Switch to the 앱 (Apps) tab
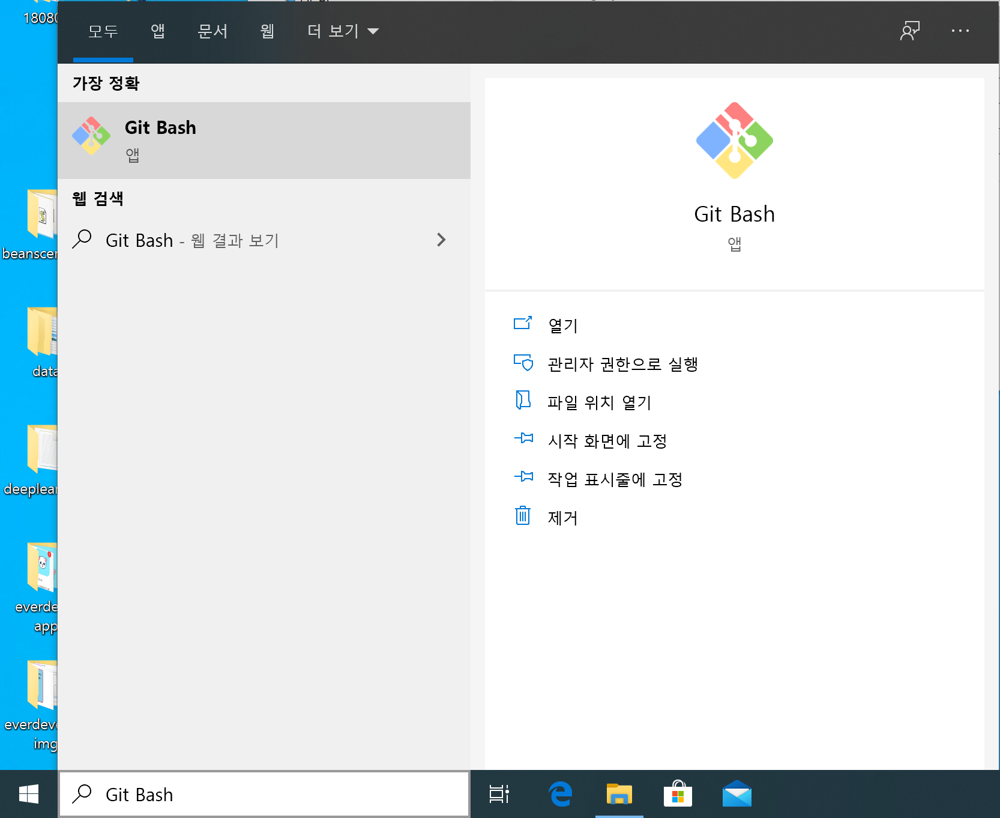The image size is (1000, 818). pyautogui.click(x=158, y=31)
